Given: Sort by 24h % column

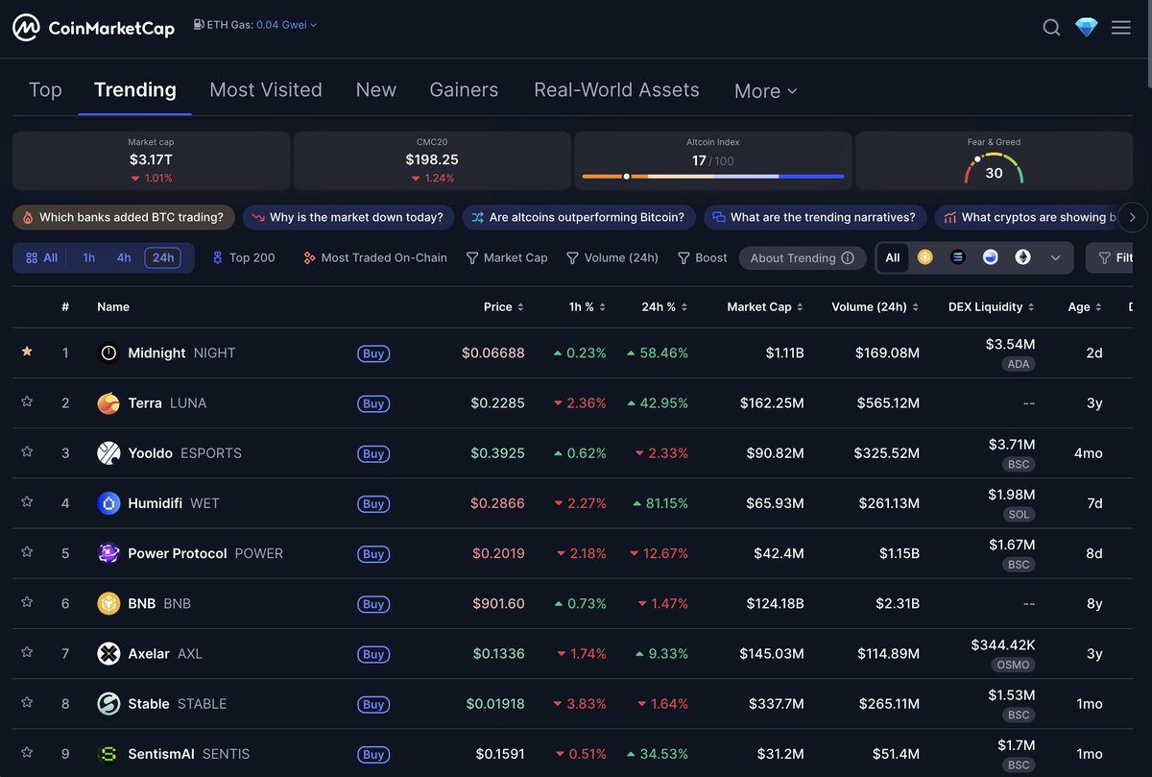Looking at the screenshot, I should point(665,306).
